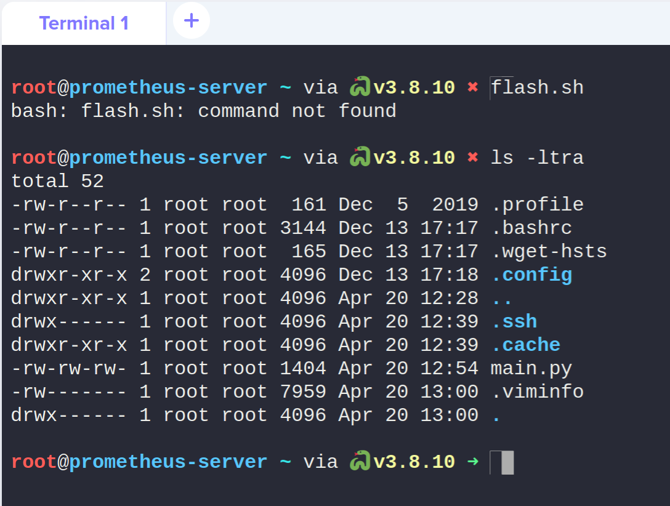The height and width of the screenshot is (506, 670).
Task: Switch to the Terminal 1 tab
Action: [84, 23]
